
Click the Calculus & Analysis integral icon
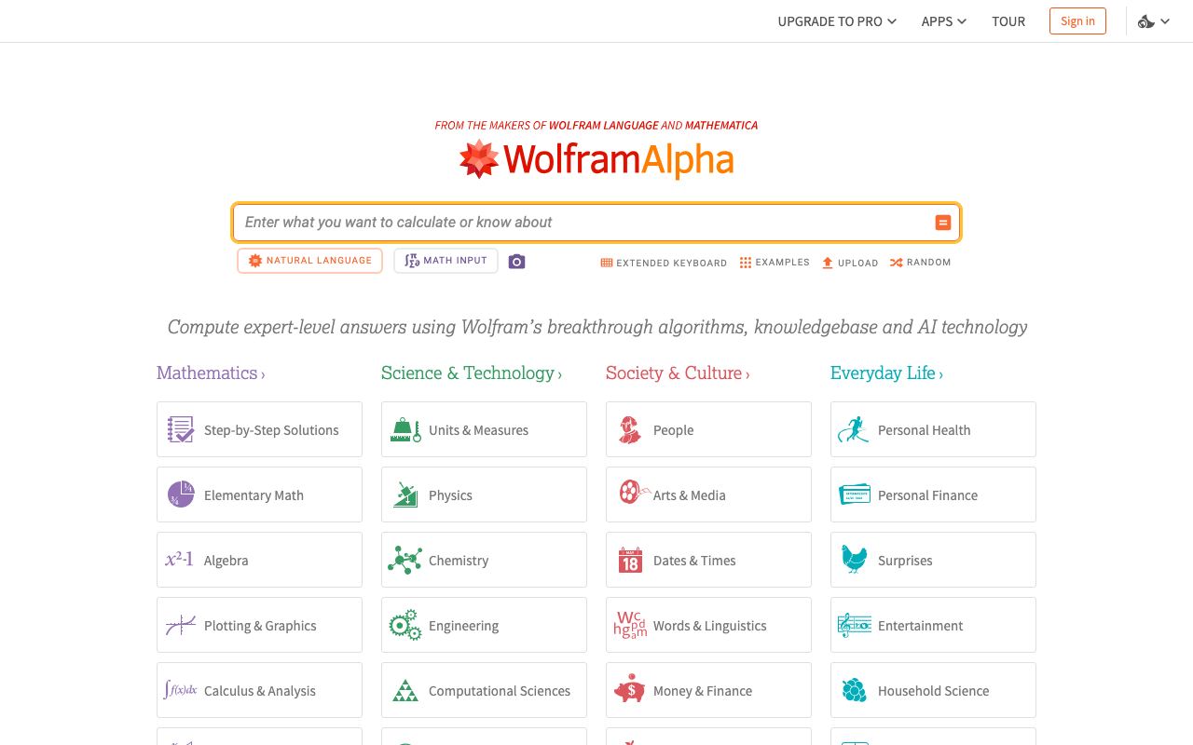tap(180, 690)
